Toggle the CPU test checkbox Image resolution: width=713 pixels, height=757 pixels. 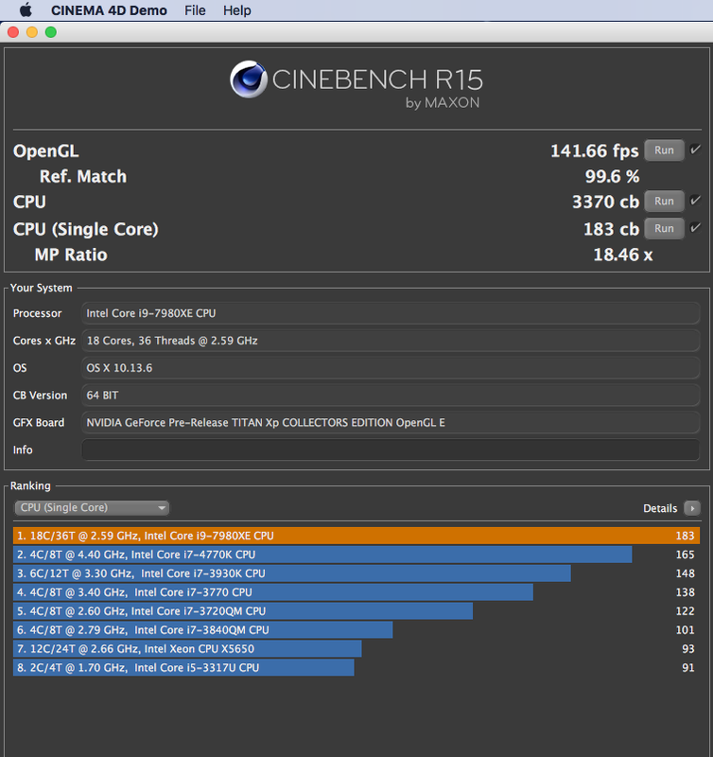(695, 201)
